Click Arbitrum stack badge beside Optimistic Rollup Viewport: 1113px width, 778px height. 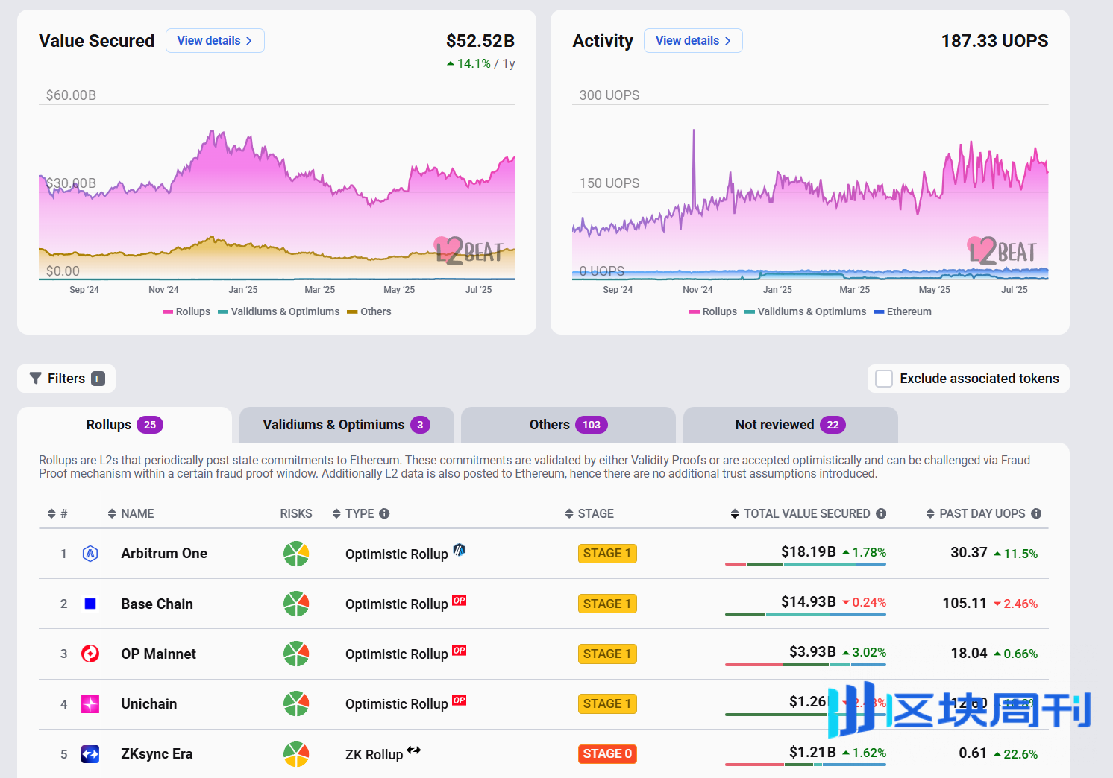tap(460, 550)
